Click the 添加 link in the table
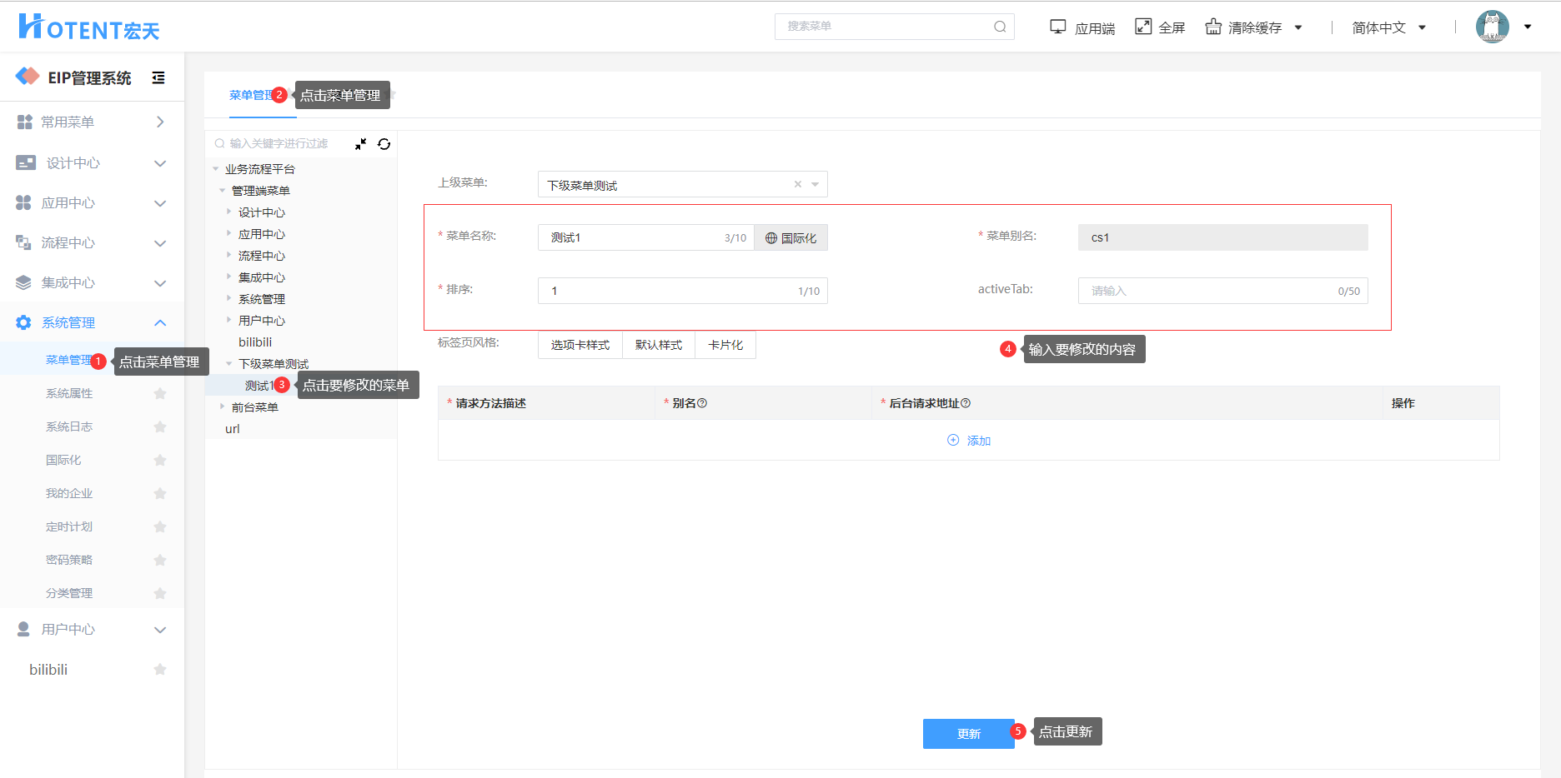Viewport: 1561px width, 778px height. (x=969, y=441)
